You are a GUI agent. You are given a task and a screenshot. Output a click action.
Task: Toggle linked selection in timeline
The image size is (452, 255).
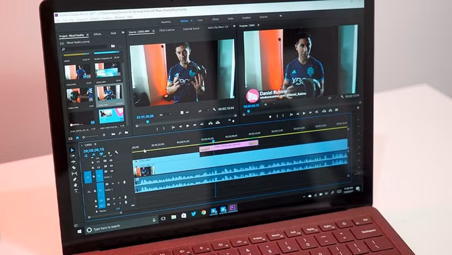point(101,154)
